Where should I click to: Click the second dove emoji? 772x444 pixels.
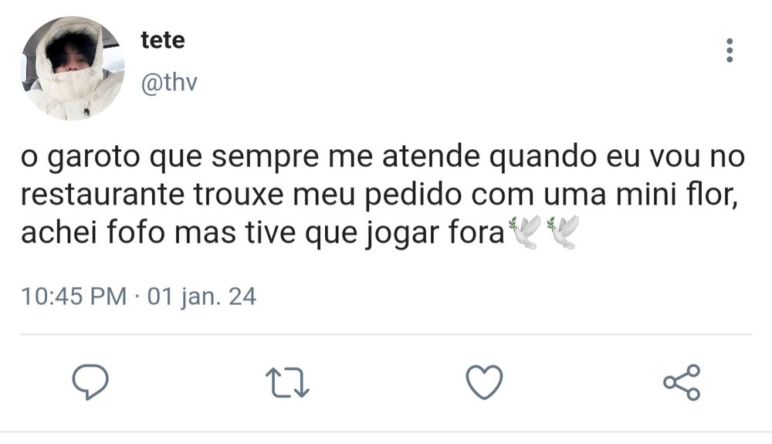click(563, 232)
